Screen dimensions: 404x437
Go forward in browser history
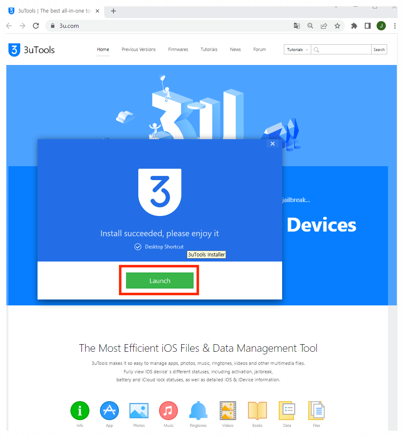point(22,26)
